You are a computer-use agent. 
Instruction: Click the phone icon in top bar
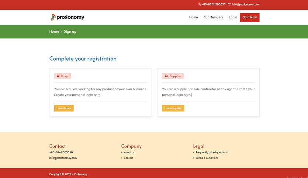[x=200, y=4]
